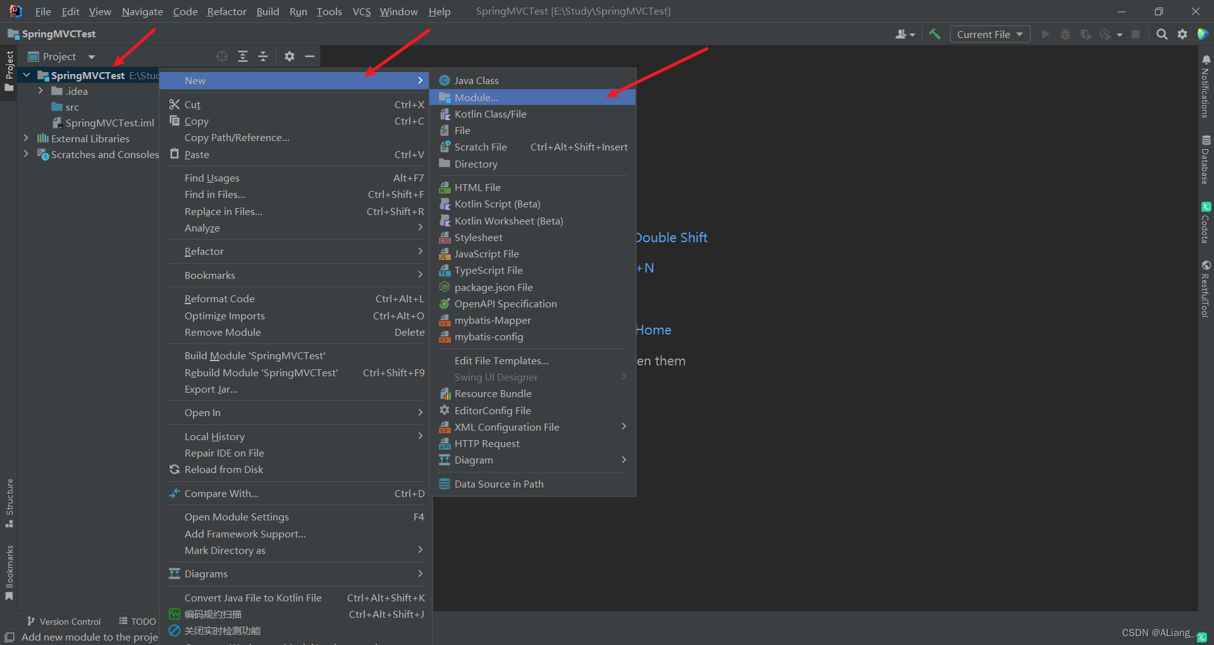Open the RestfulTool side panel
The height and width of the screenshot is (645, 1214).
coord(1206,289)
